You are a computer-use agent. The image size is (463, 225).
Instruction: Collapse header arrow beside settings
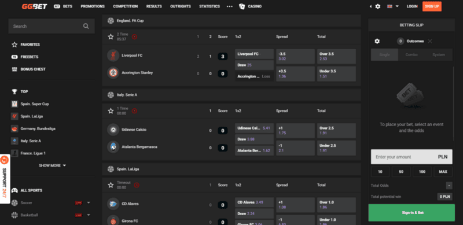[x=370, y=6]
